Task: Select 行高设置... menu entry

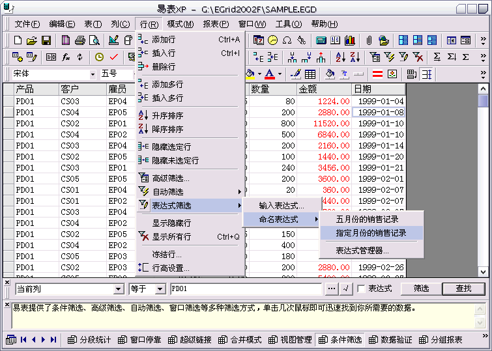Action: click(x=190, y=268)
